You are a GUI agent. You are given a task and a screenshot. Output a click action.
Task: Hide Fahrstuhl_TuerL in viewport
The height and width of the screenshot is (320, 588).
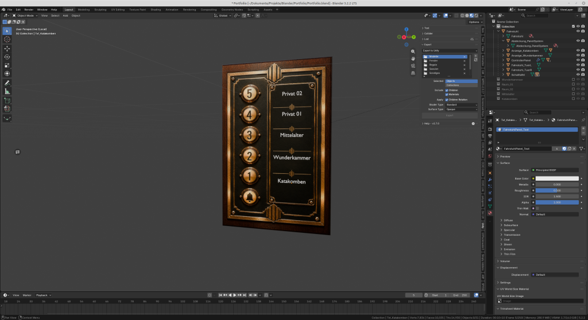point(578,65)
